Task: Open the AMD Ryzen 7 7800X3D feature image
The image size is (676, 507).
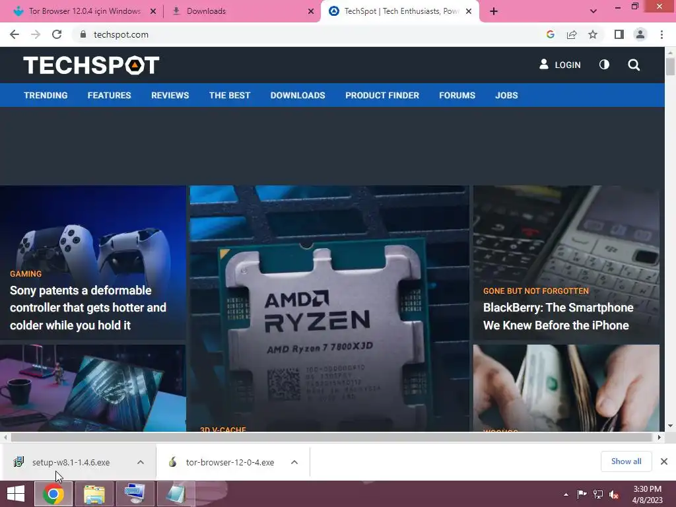Action: click(x=329, y=308)
